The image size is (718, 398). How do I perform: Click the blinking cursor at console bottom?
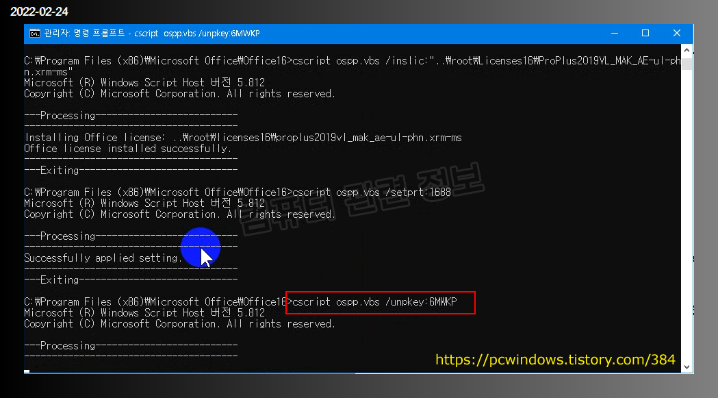tap(27, 371)
